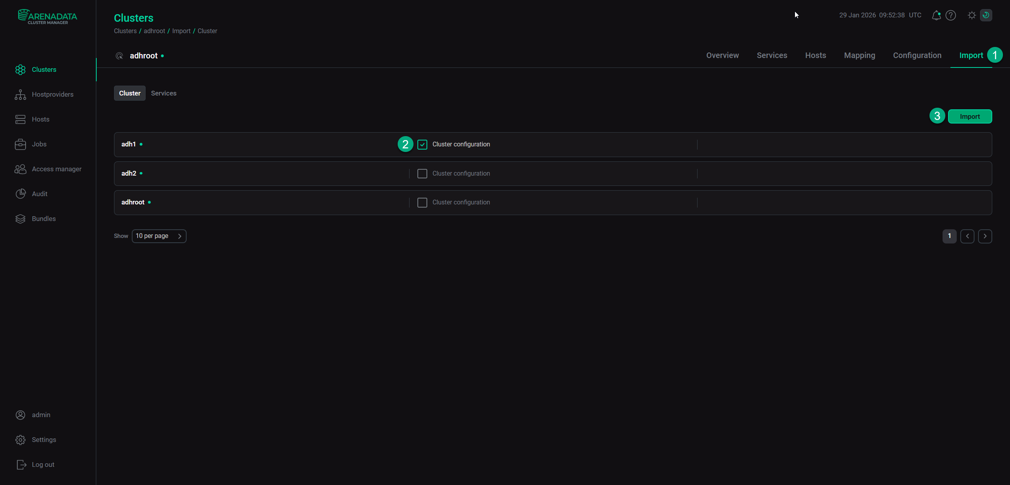Open the 10 per page dropdown
This screenshot has width=1010, height=485.
point(159,236)
